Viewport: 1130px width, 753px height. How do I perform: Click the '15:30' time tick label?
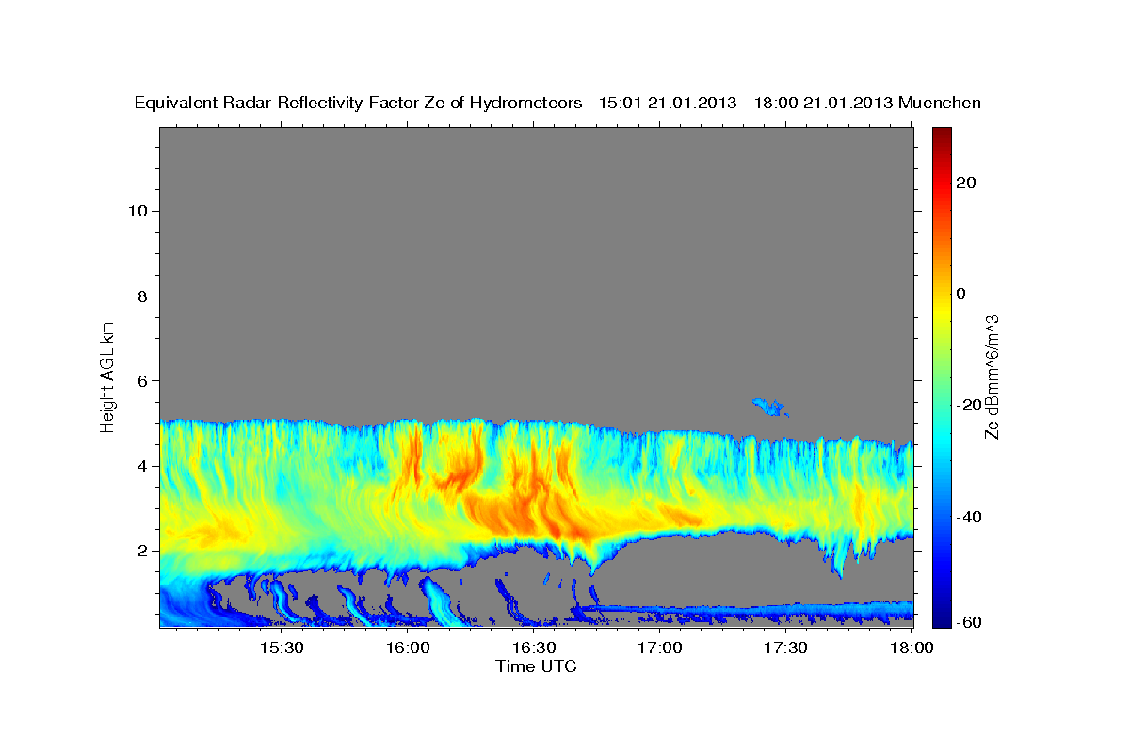click(281, 649)
